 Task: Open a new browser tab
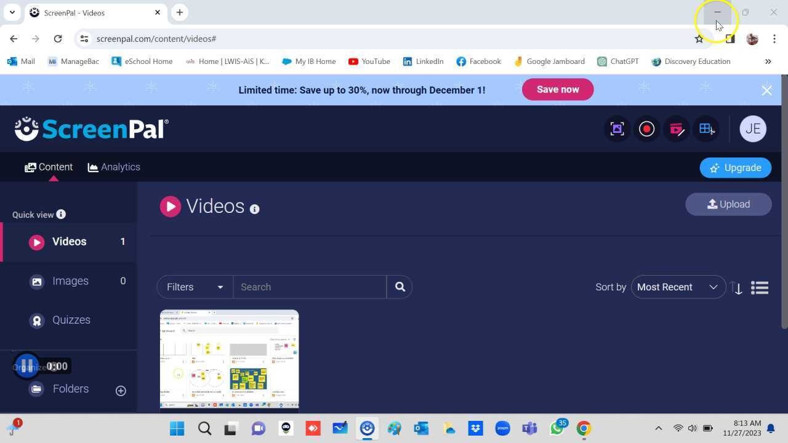180,12
